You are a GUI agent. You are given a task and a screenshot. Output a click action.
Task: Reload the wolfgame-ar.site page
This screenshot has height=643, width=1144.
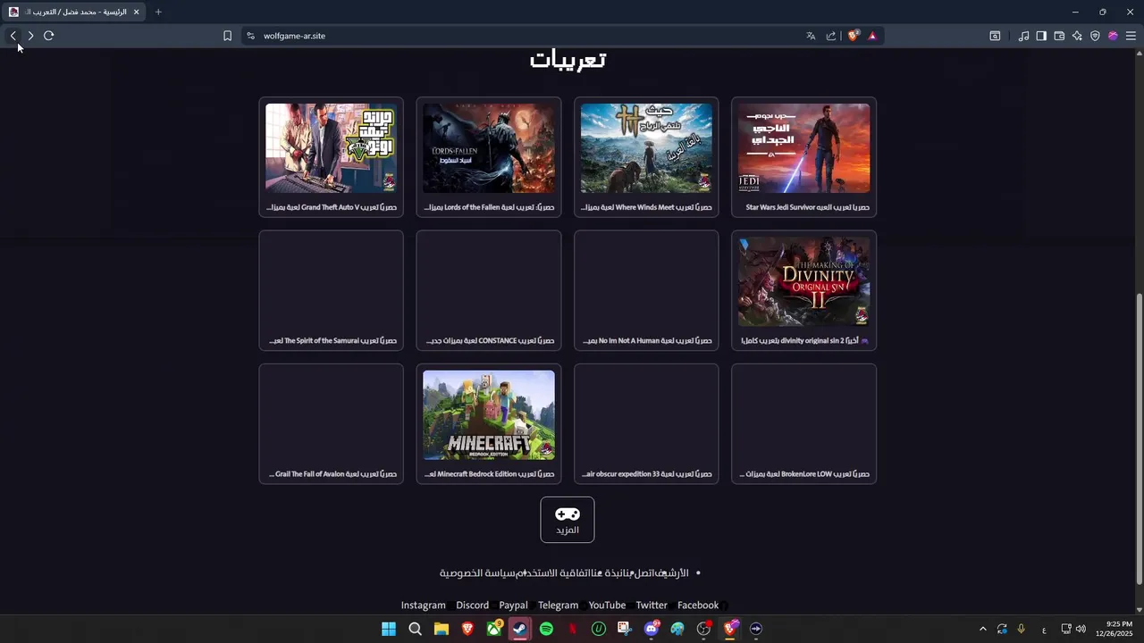coord(48,36)
